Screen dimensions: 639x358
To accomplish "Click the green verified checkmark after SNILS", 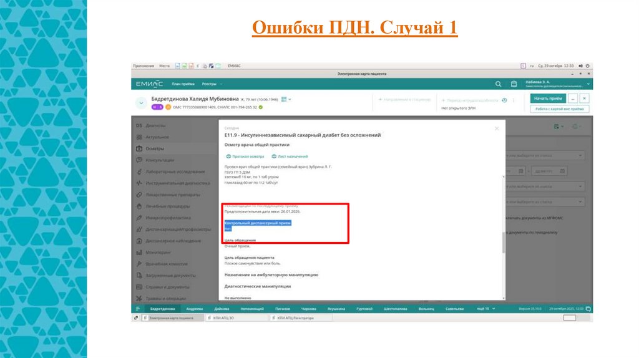I will pyautogui.click(x=261, y=107).
